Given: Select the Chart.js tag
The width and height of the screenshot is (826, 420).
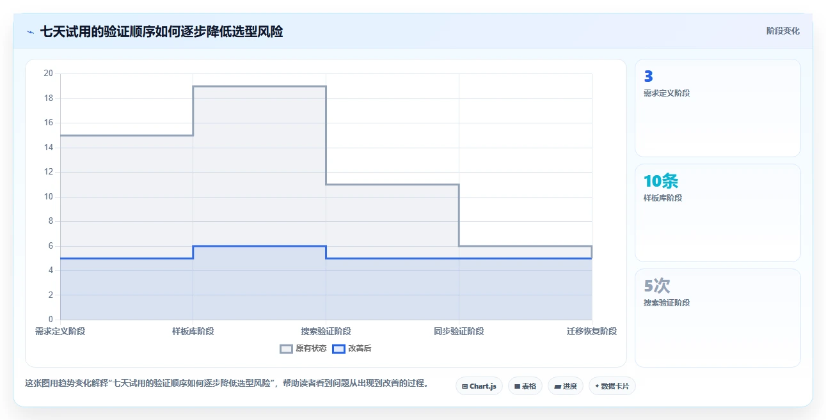Looking at the screenshot, I should 479,386.
